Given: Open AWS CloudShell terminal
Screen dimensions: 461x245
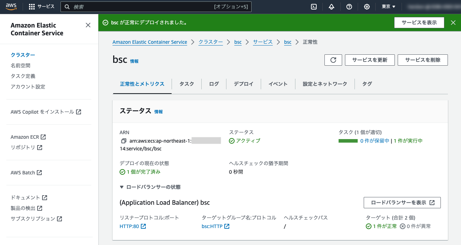Looking at the screenshot, I should (x=313, y=6).
